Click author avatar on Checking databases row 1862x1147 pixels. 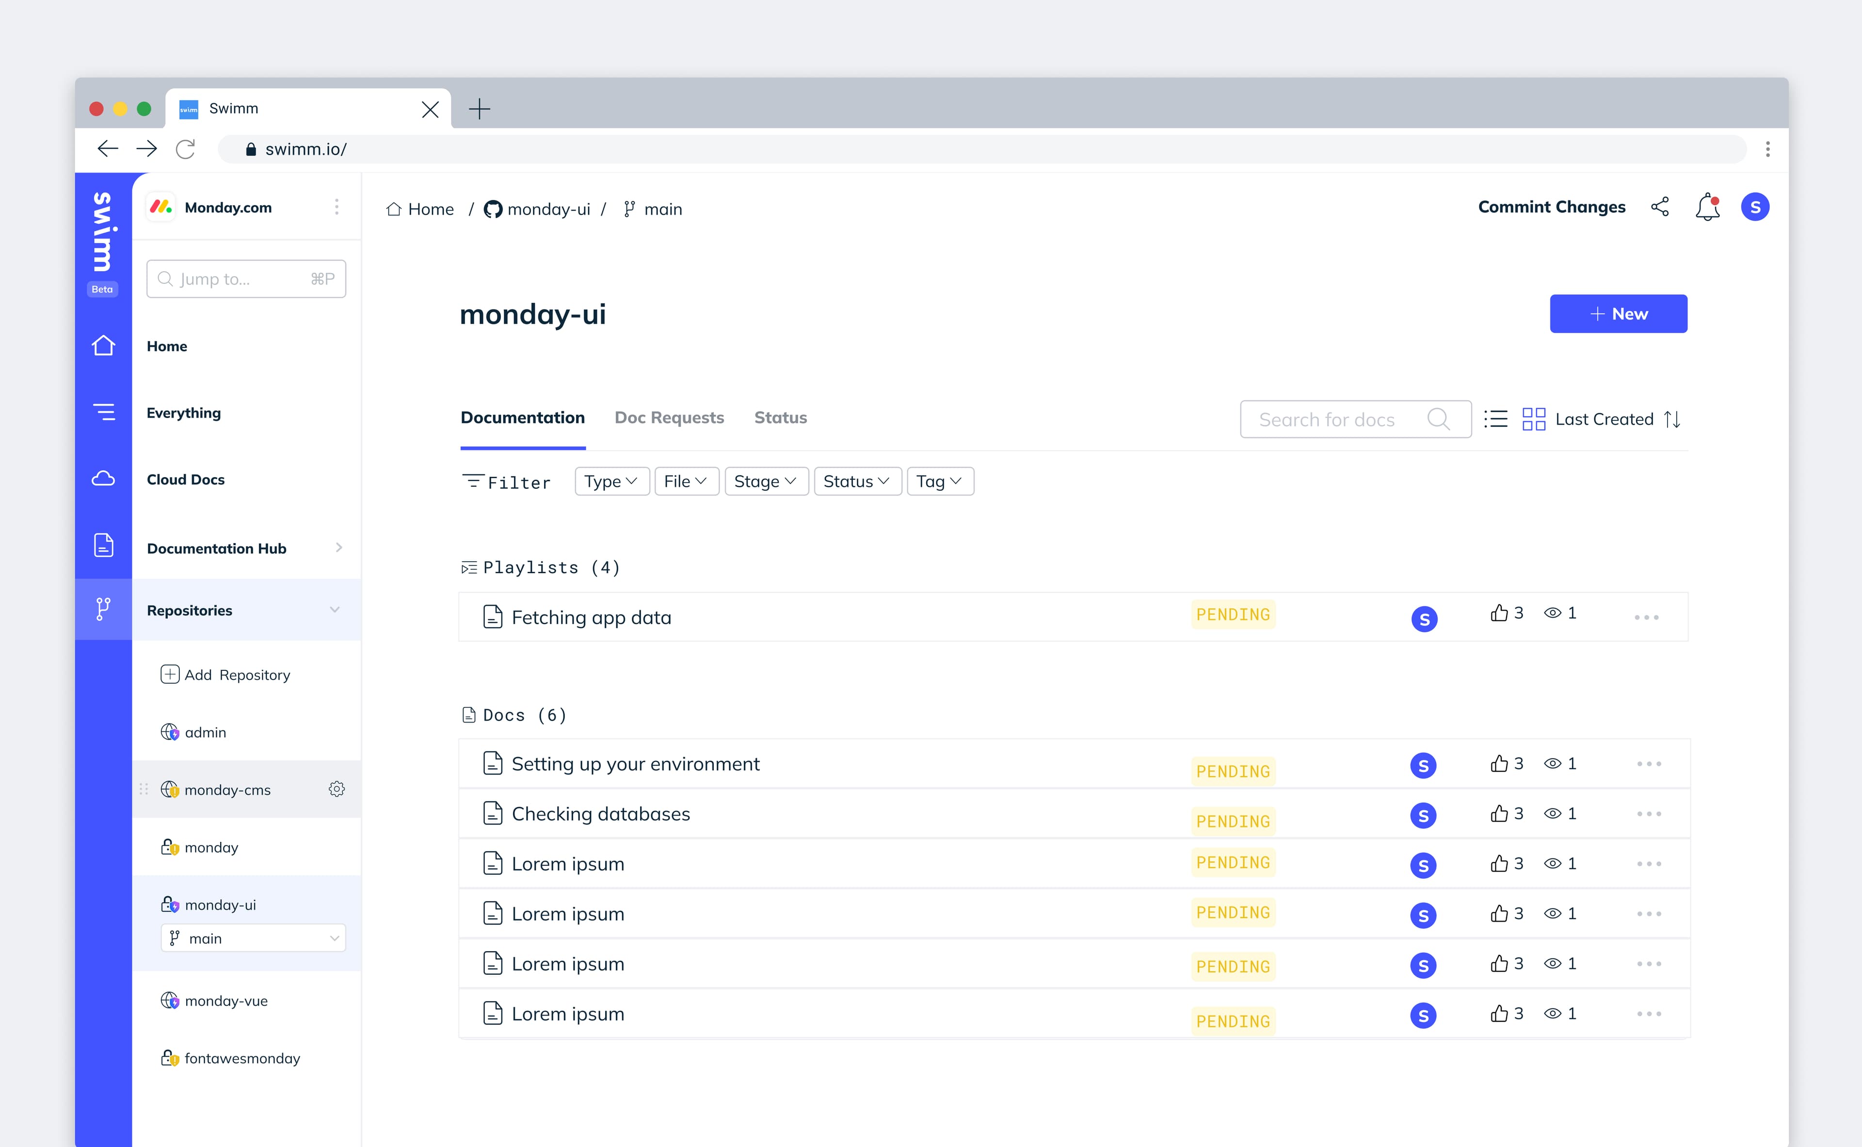pos(1423,815)
